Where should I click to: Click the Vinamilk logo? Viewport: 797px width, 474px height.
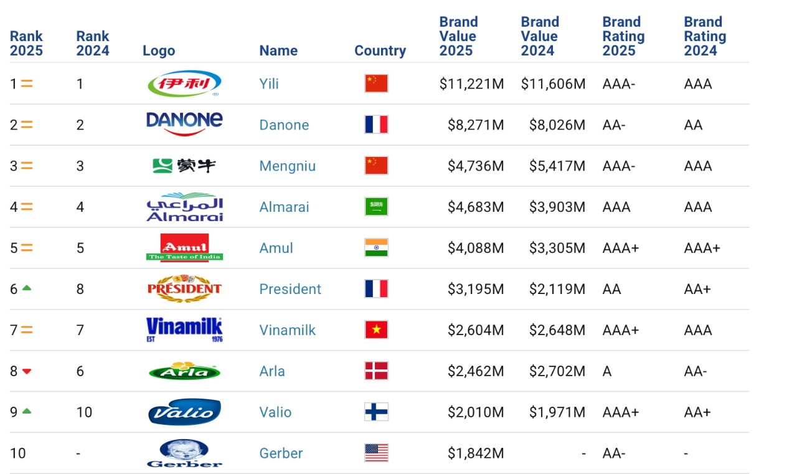184,329
